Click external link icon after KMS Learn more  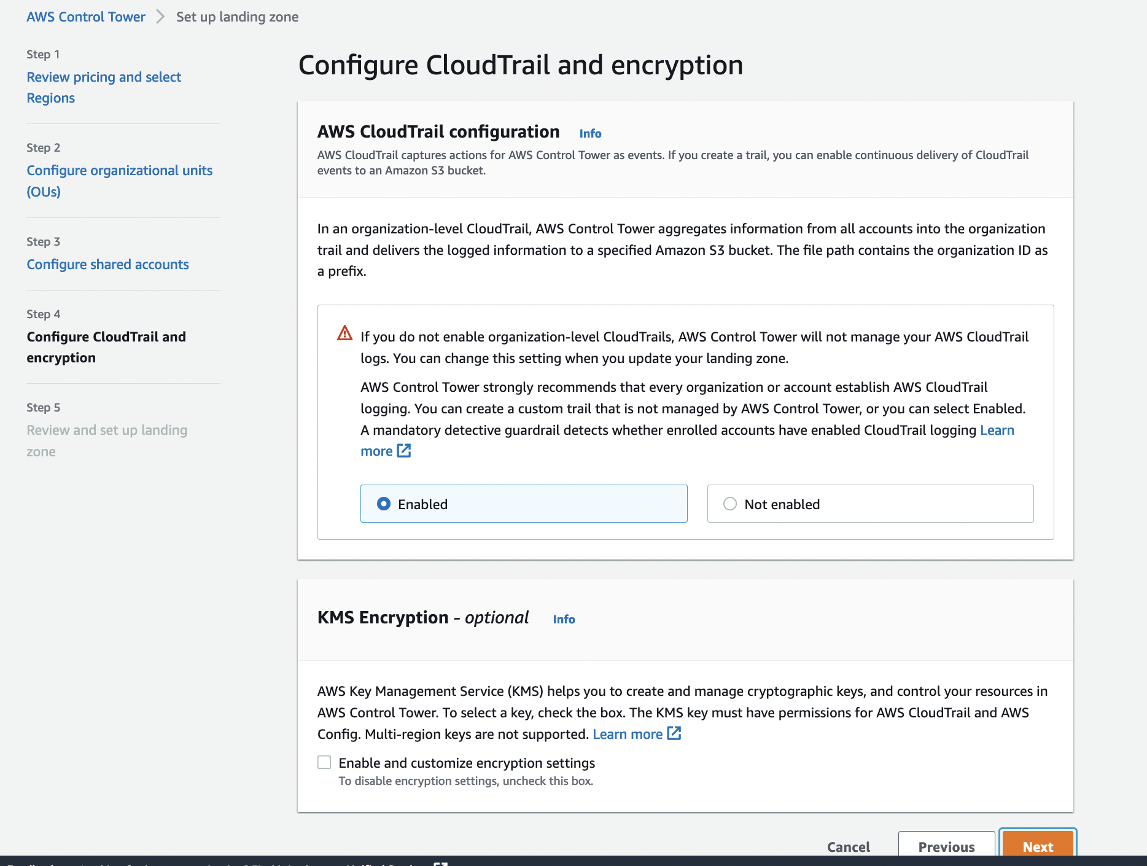(674, 733)
